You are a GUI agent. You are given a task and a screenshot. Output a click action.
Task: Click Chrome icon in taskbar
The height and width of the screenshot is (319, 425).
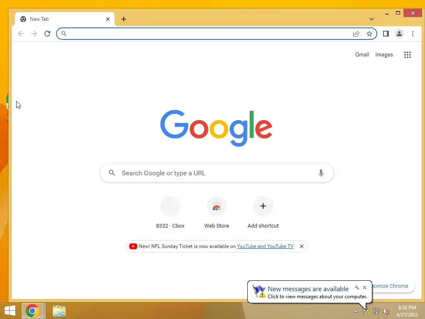32,311
